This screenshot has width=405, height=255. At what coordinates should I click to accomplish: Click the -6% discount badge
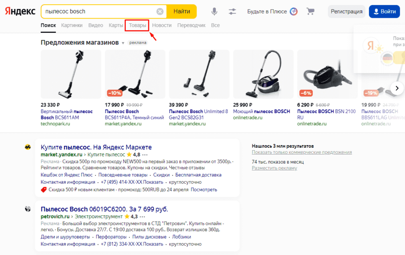(306, 93)
